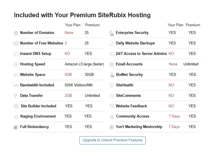Click the USB icon next to Data Transfer
216x162 pixels.
[15, 96]
